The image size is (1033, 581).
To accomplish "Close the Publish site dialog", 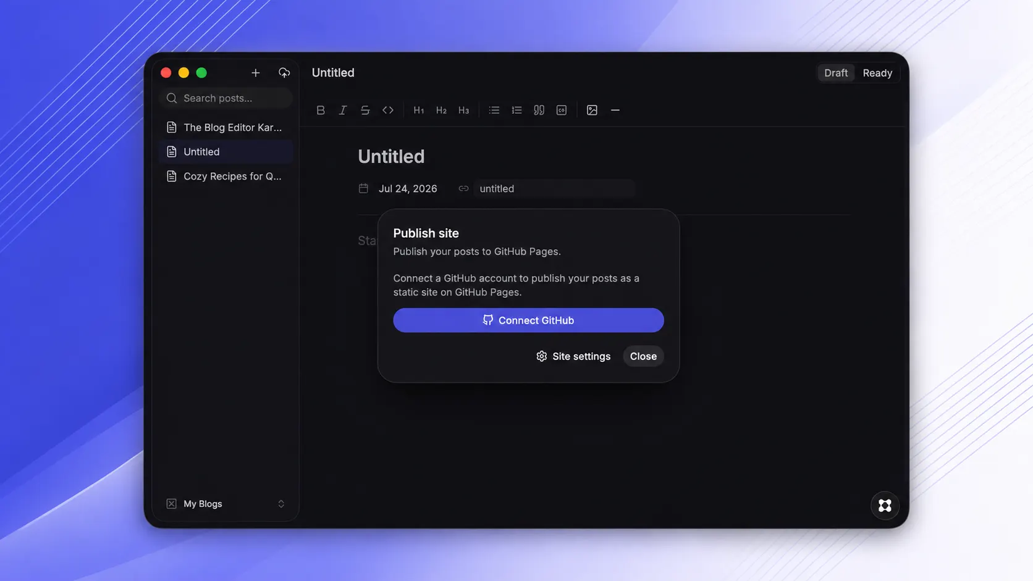I will pos(643,356).
